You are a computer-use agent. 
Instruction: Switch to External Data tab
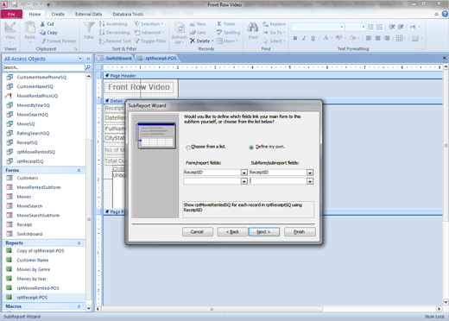[89, 14]
